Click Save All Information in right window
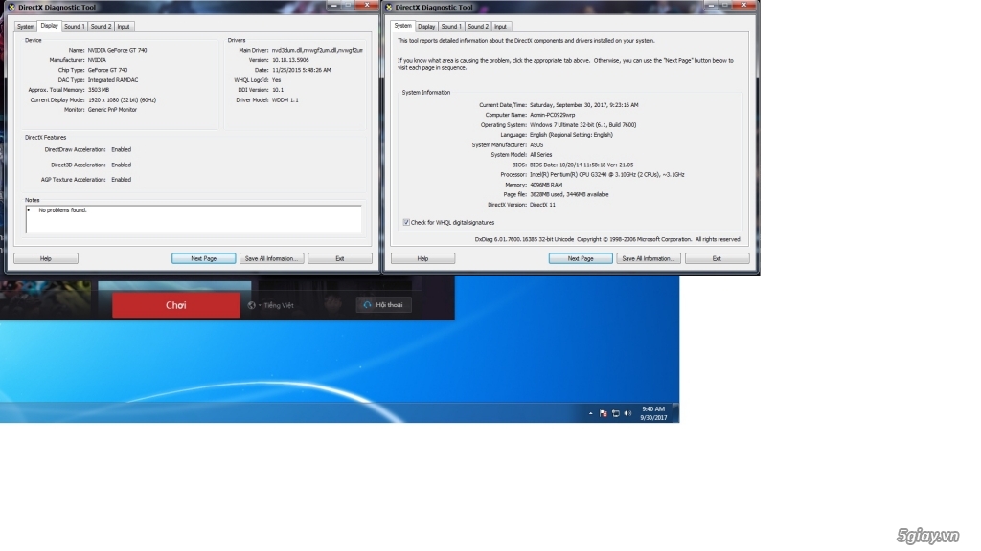Viewport: 981px width, 551px height. pyautogui.click(x=649, y=258)
